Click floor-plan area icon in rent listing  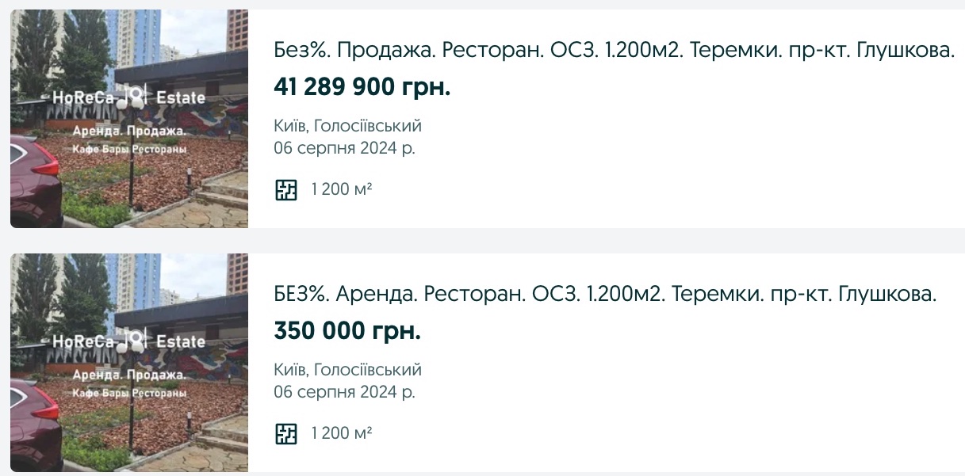(x=285, y=433)
